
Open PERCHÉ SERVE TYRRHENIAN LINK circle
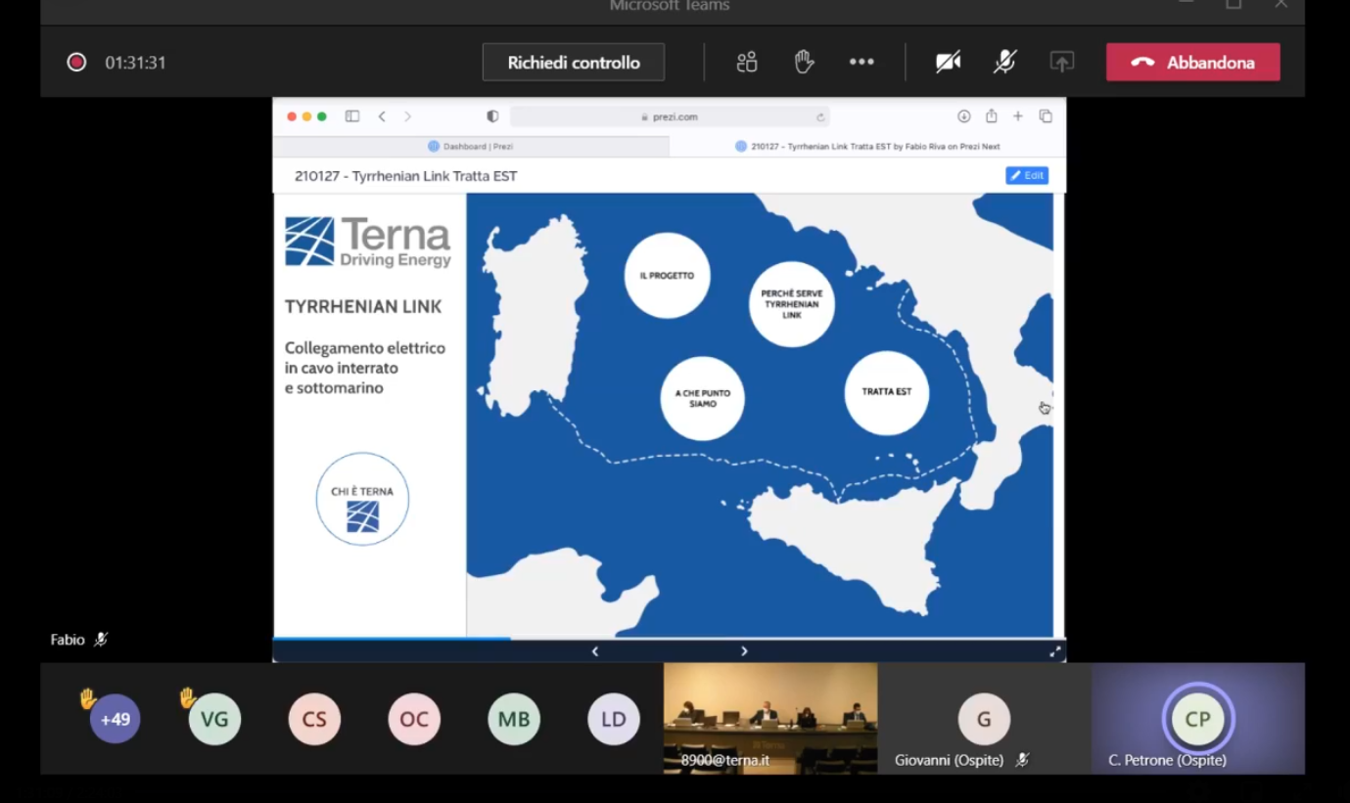[x=792, y=304]
